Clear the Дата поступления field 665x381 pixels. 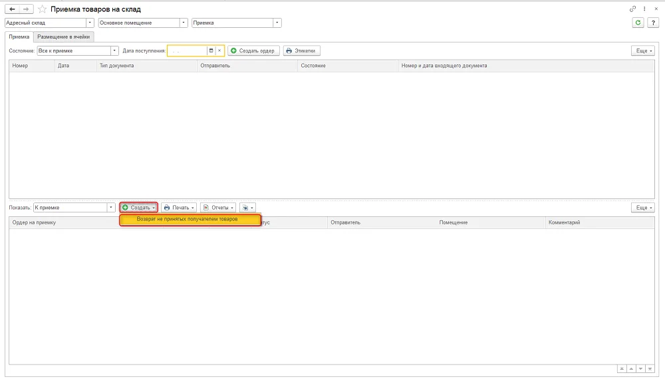[219, 51]
